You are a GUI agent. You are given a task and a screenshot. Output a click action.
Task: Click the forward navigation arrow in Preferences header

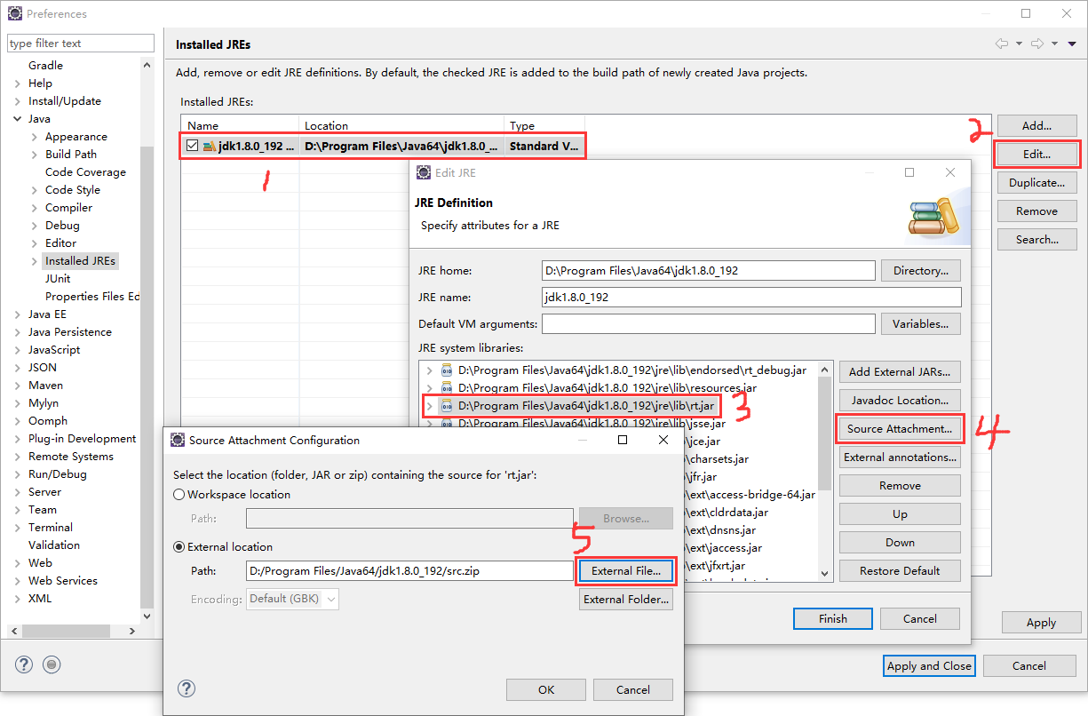click(x=1036, y=44)
